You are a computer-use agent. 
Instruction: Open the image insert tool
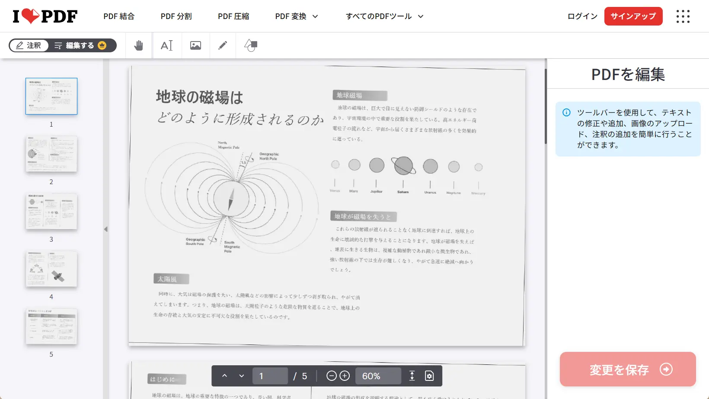pyautogui.click(x=195, y=45)
